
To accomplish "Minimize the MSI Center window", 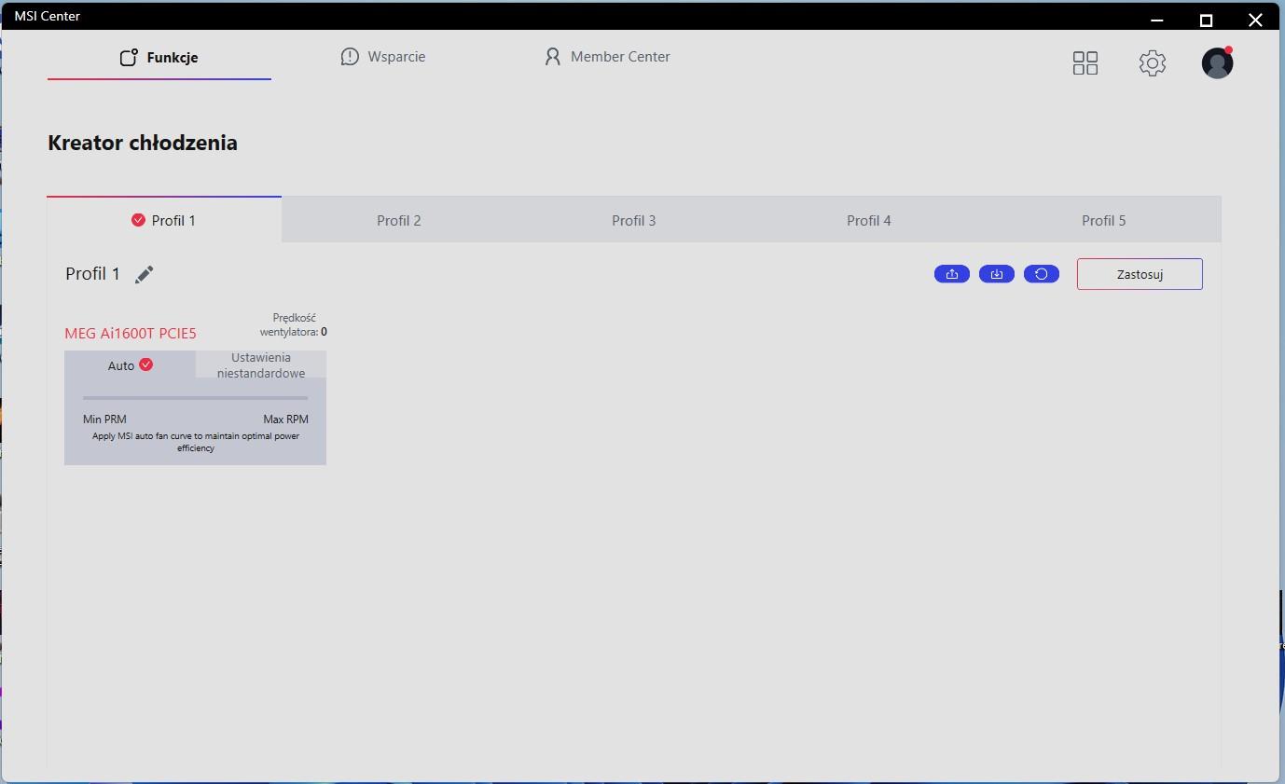I will tap(1157, 20).
